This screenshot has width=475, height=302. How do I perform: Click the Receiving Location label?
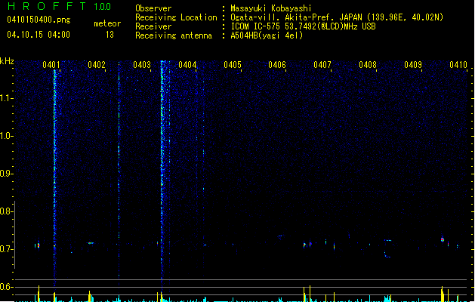pyautogui.click(x=176, y=17)
